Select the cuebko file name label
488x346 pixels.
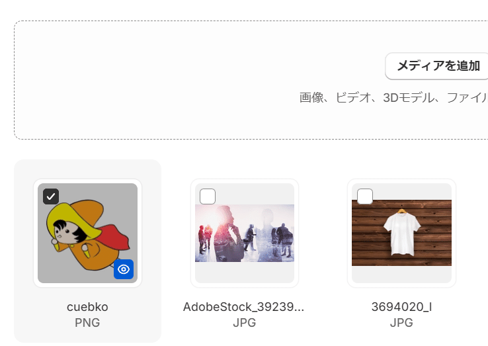pos(87,307)
